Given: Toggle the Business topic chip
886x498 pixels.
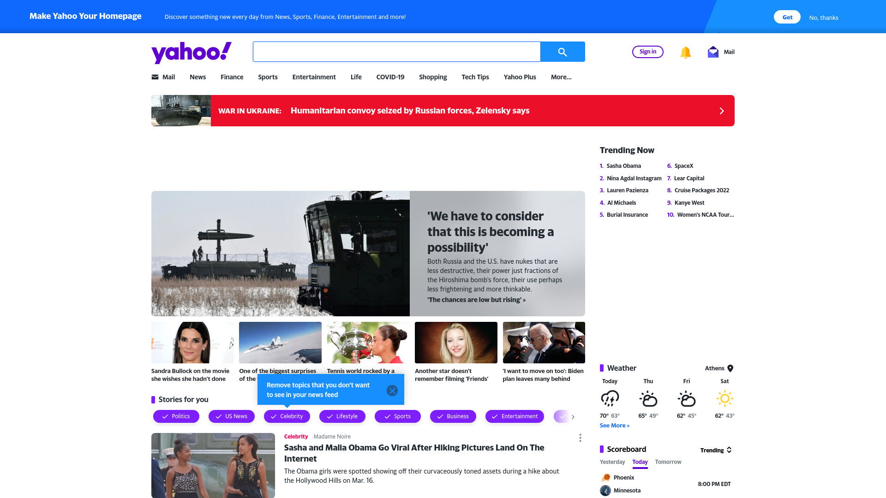Looking at the screenshot, I should coord(453,416).
